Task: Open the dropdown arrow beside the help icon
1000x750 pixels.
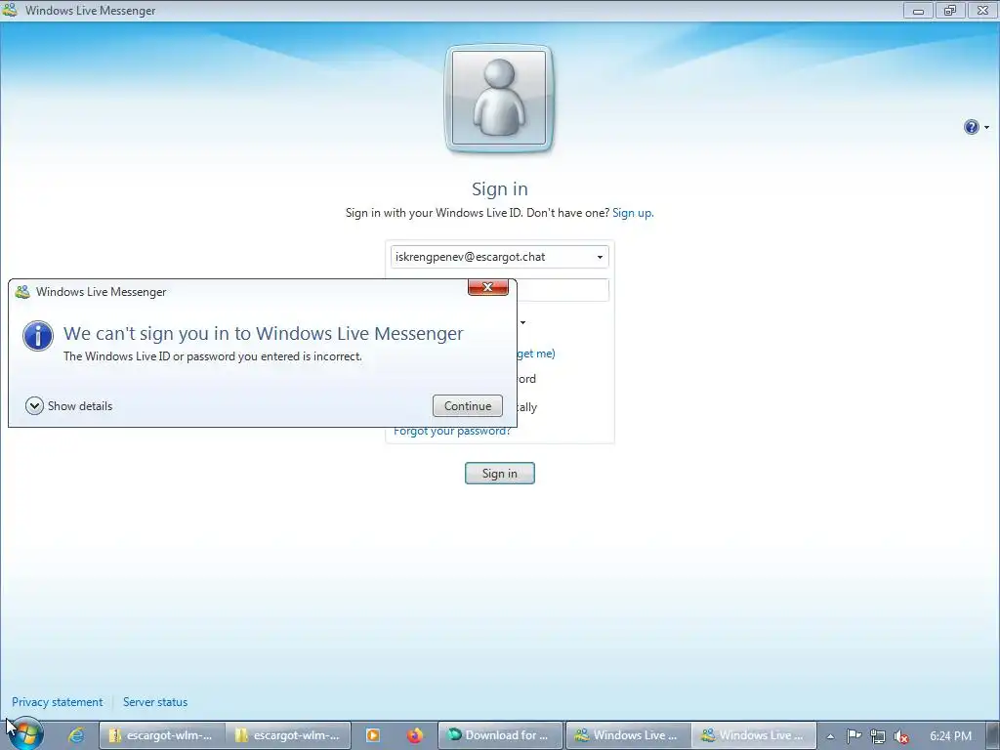Action: (986, 128)
